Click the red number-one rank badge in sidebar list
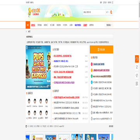 click(92, 64)
